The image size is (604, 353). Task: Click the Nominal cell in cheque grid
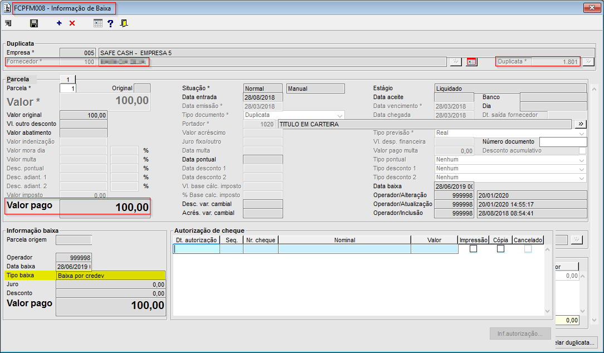pos(344,249)
